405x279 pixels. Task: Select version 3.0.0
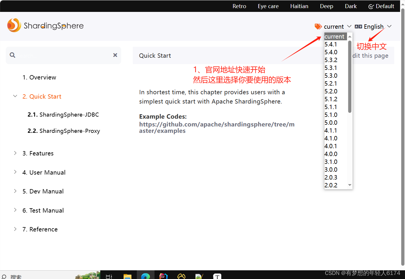tap(335, 170)
